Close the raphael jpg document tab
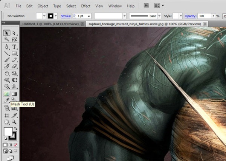This screenshot has width=226, height=161. click(205, 24)
